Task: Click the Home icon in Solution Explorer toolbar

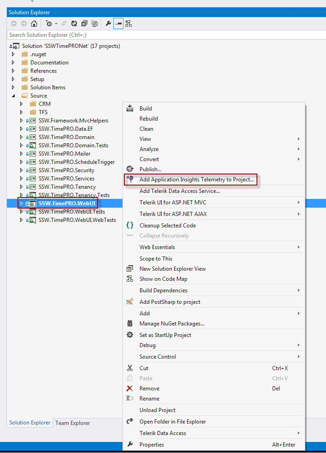Action: pyautogui.click(x=34, y=23)
